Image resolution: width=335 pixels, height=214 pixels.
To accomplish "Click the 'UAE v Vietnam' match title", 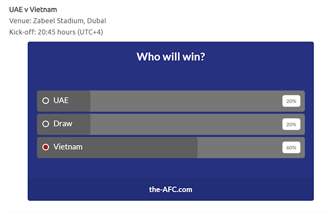I will [33, 9].
